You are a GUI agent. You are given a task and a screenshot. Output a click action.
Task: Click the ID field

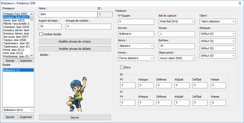click(105, 14)
